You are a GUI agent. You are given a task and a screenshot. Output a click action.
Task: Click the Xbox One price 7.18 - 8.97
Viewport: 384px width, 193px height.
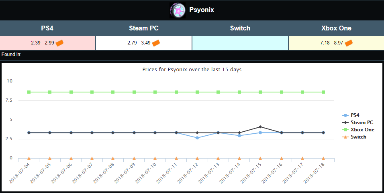332,43
